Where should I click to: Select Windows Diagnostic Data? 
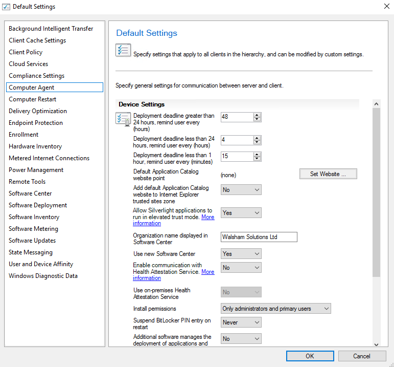[43, 276]
